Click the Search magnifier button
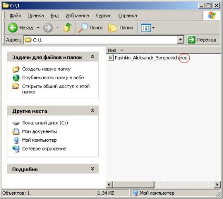Image resolution: width=223 pixels, height=199 pixels. point(90,28)
